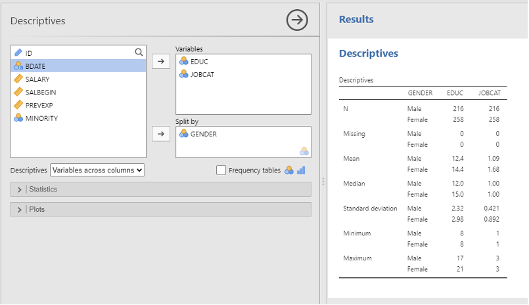Viewport: 529px width, 305px height.
Task: Select MINORITY variable in the list
Action: coord(78,118)
